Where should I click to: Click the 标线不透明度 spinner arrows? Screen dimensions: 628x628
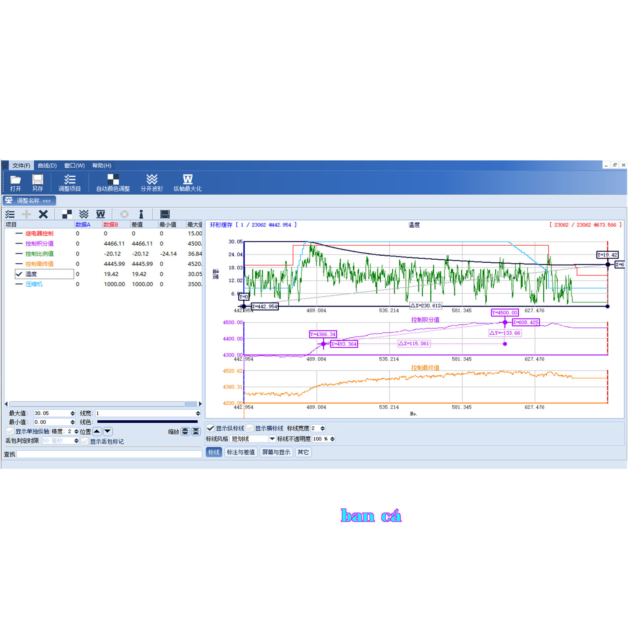coord(332,439)
